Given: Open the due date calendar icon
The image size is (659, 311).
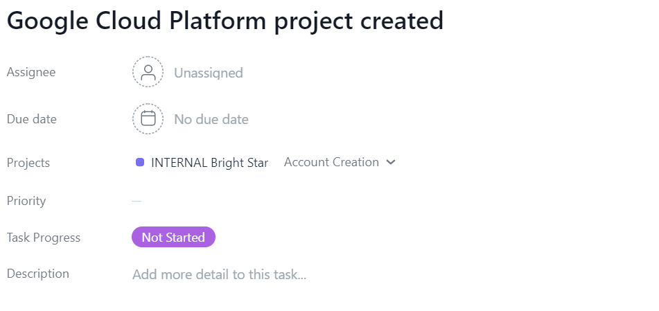Looking at the screenshot, I should coord(148,118).
